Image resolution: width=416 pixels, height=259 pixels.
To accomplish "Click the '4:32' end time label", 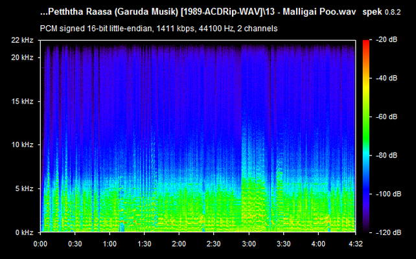I will 356,243.
